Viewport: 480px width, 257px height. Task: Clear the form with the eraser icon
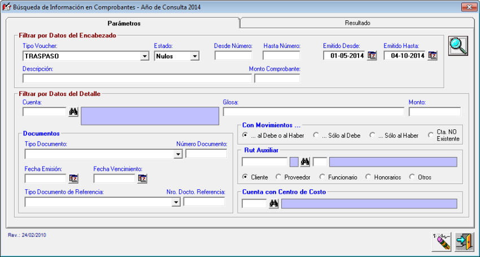coord(442,242)
